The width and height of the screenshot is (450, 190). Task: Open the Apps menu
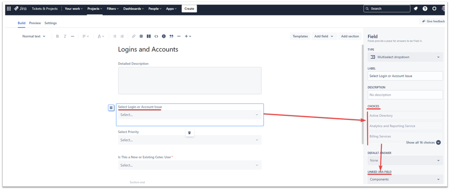point(171,9)
